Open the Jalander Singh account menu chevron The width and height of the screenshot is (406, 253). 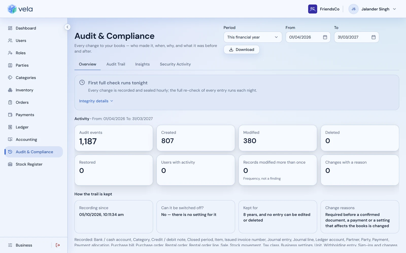coord(395,9)
